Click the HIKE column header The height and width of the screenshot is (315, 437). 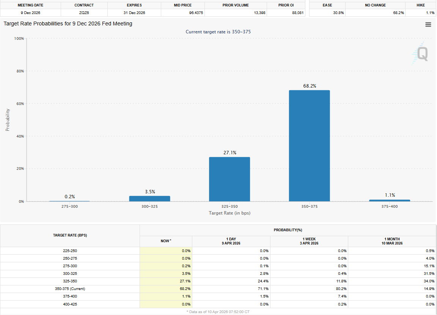(420, 5)
